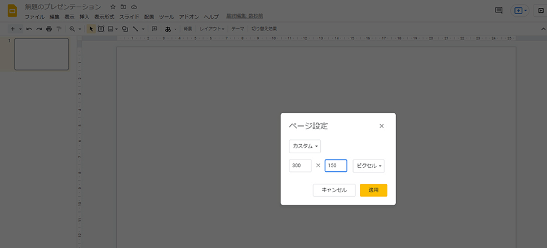Select the text box tool

point(101,29)
